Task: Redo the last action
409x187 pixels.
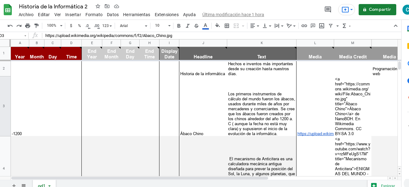Action: (19, 26)
